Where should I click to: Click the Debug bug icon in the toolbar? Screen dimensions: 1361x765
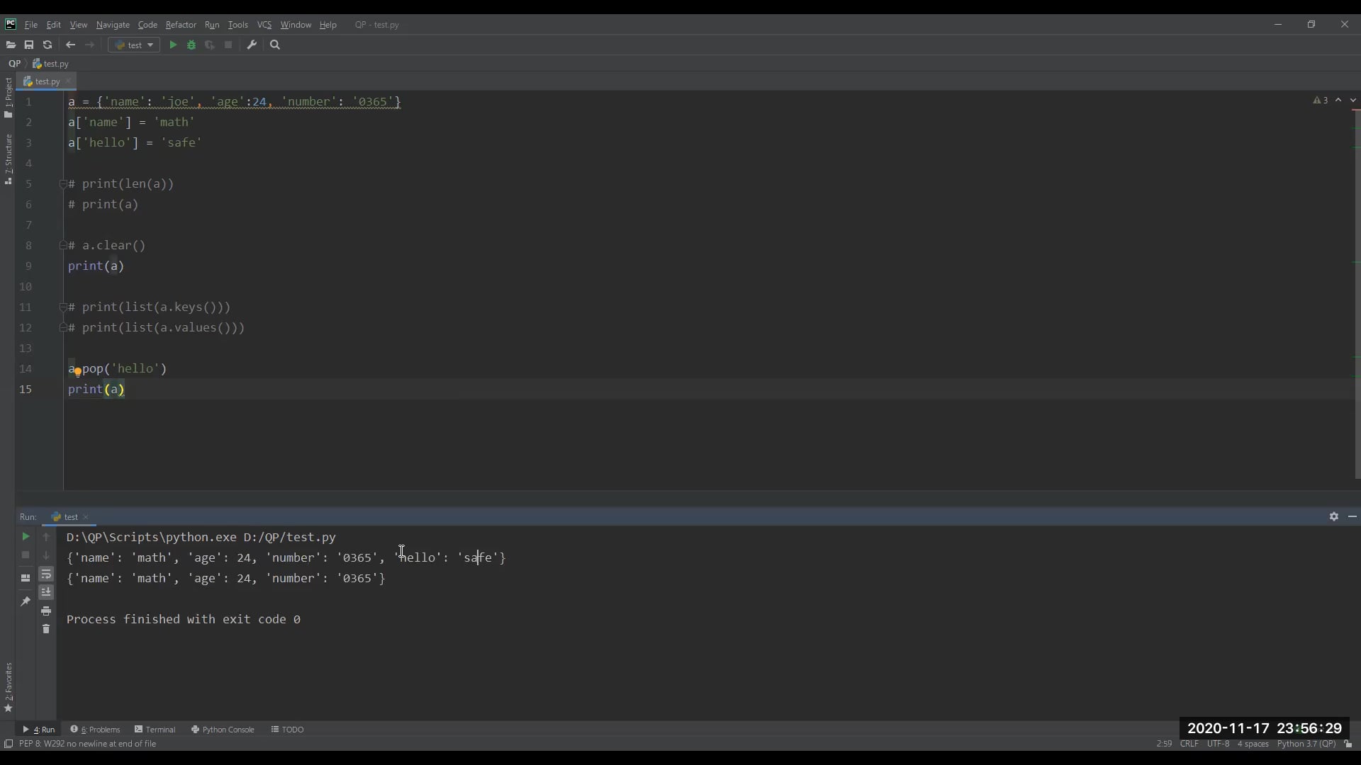coord(191,45)
